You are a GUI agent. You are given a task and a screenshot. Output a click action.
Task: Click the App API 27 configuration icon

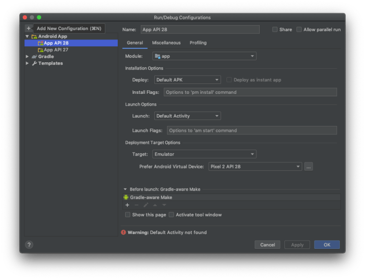41,50
